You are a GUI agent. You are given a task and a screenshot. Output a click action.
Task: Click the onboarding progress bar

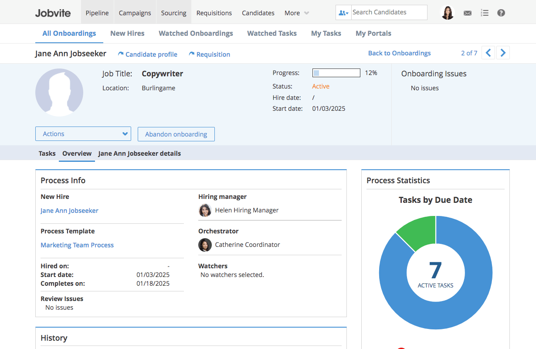coord(336,73)
